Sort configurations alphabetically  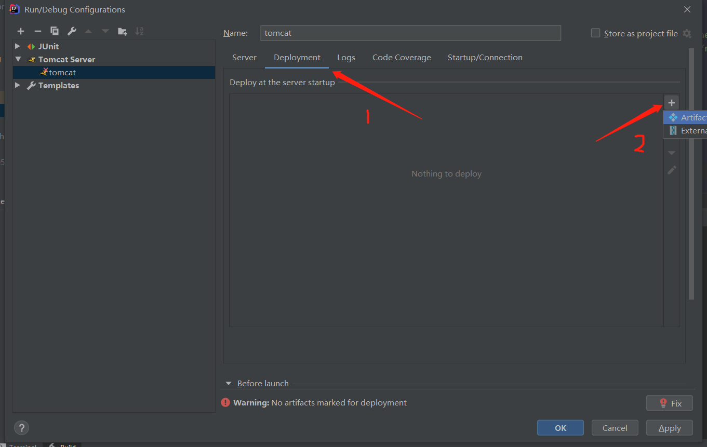pyautogui.click(x=139, y=31)
